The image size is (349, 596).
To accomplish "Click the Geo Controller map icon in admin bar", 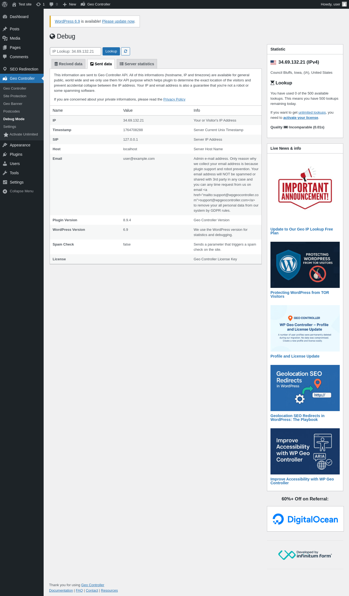I will (83, 4).
